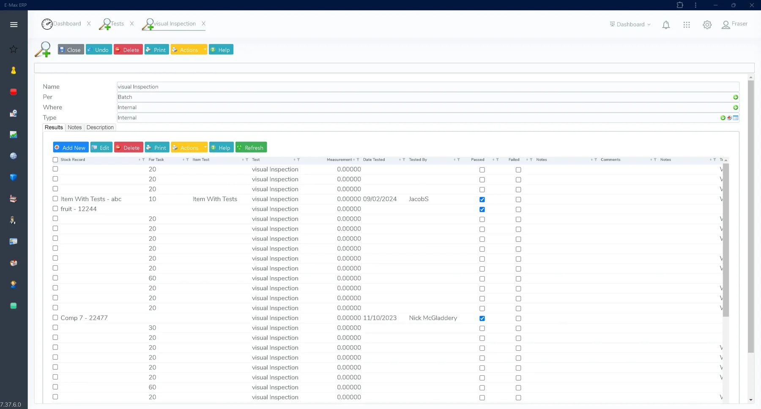Open the Dashboard dropdown in the header

click(x=630, y=25)
